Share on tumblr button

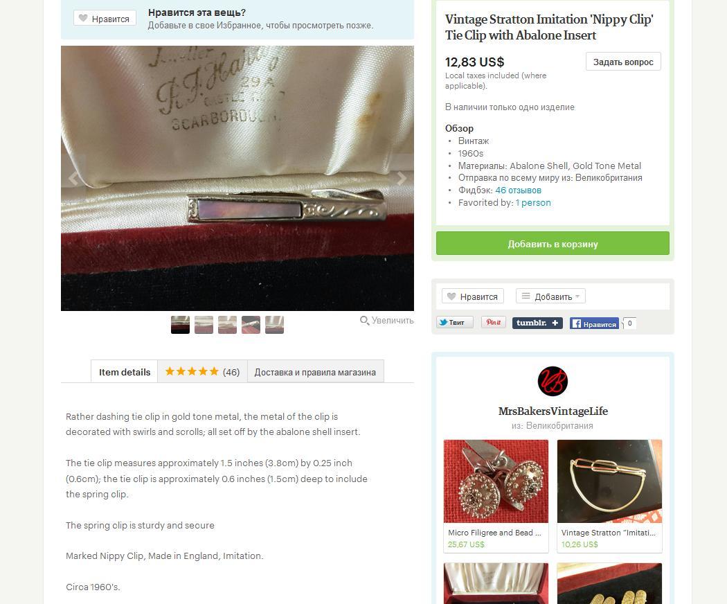point(537,323)
